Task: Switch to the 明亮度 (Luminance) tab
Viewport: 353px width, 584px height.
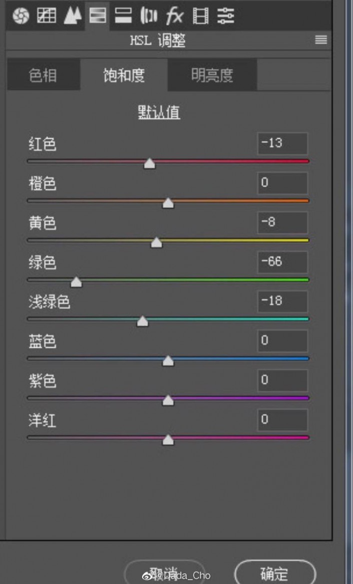Action: [x=212, y=74]
